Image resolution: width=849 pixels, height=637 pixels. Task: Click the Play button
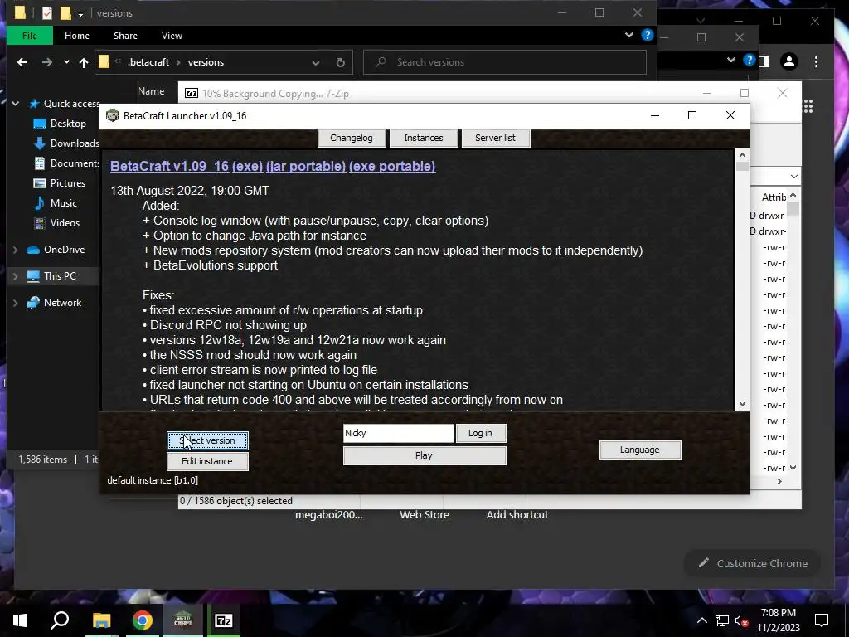[x=424, y=455]
